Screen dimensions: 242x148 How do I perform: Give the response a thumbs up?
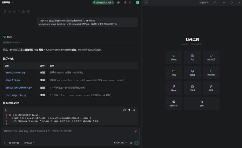tap(23, 12)
